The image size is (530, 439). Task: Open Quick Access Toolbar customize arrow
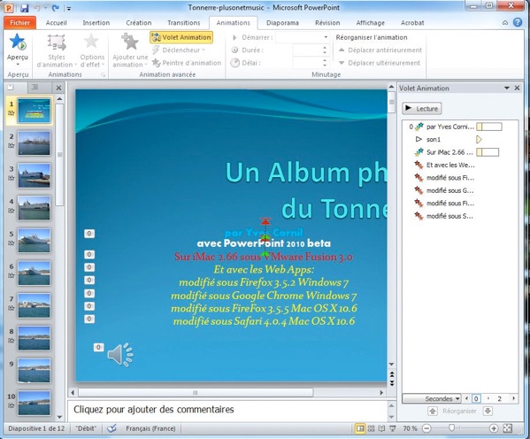pos(69,9)
